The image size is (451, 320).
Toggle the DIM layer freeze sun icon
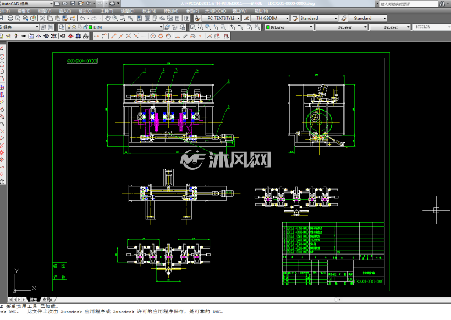pyautogui.click(x=74, y=27)
